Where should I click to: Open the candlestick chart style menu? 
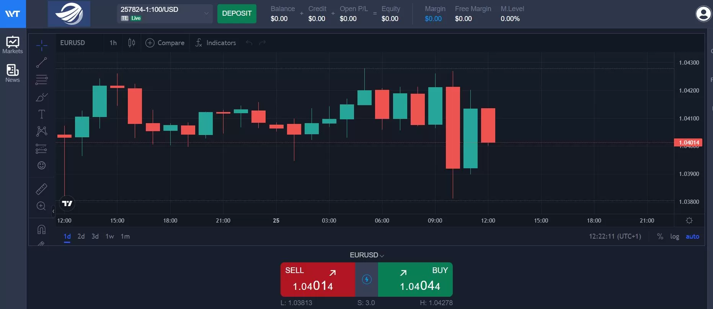click(x=132, y=43)
